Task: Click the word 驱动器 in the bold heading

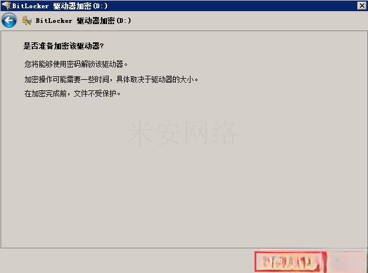Action: [x=88, y=46]
